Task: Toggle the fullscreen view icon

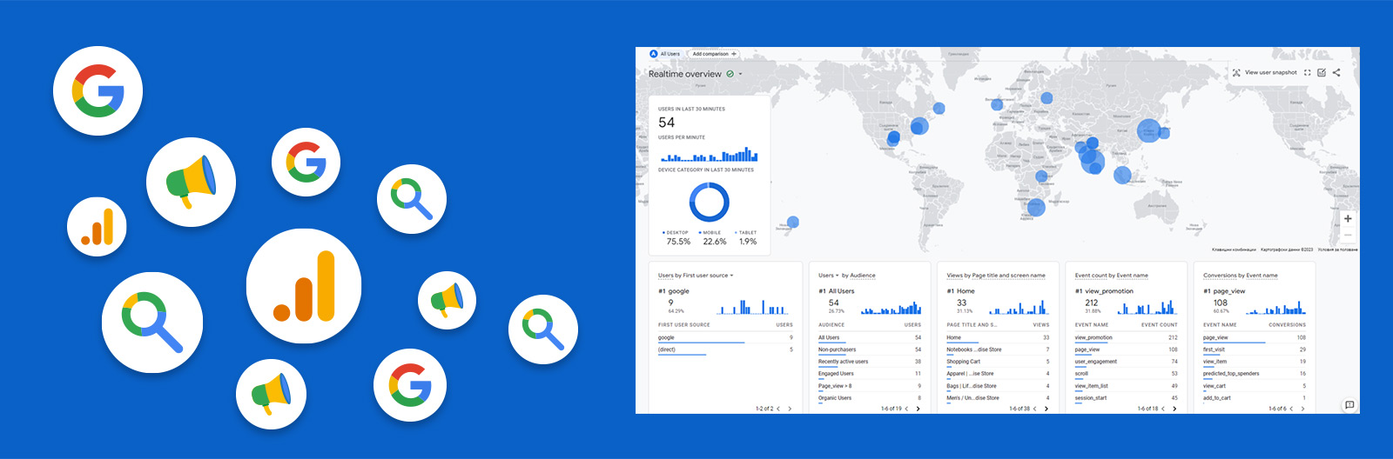Action: (1307, 73)
